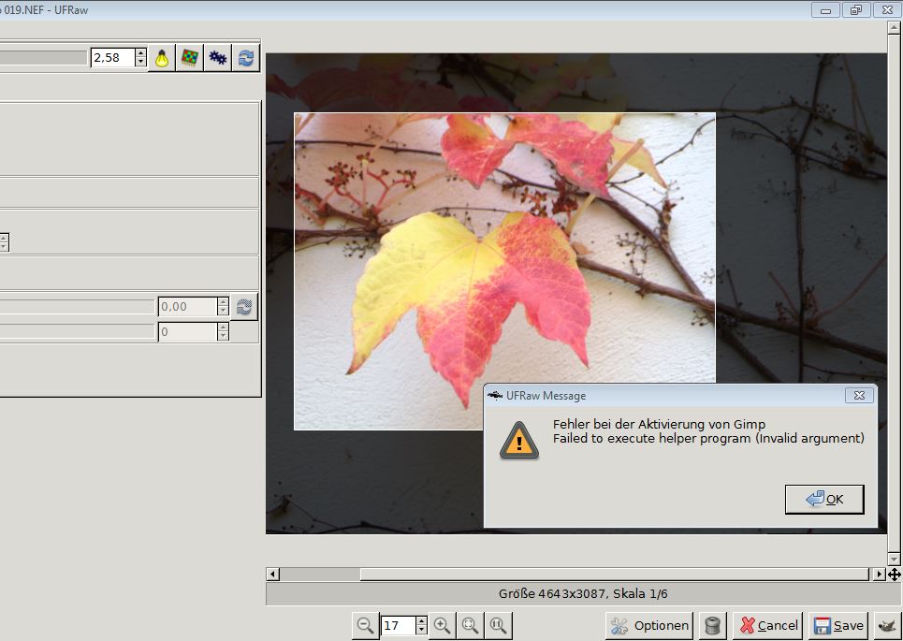Zoom in using the plus magnifier
The image size is (903, 641).
(442, 625)
